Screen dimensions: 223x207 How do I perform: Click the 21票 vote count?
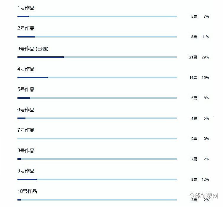tap(193, 57)
